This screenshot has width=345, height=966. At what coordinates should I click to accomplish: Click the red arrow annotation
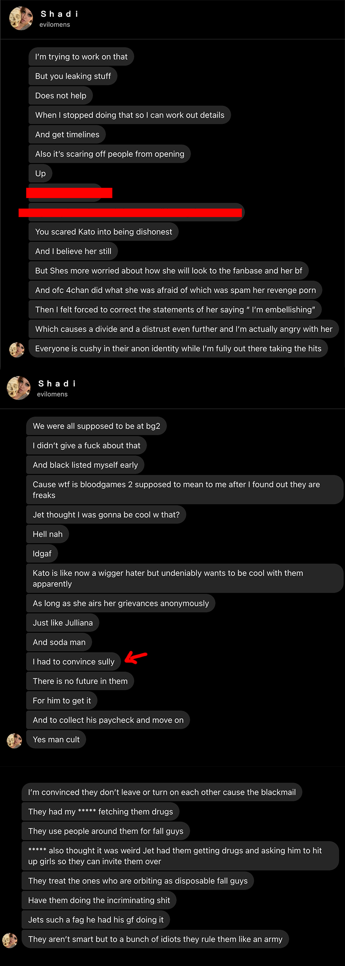coord(136,657)
